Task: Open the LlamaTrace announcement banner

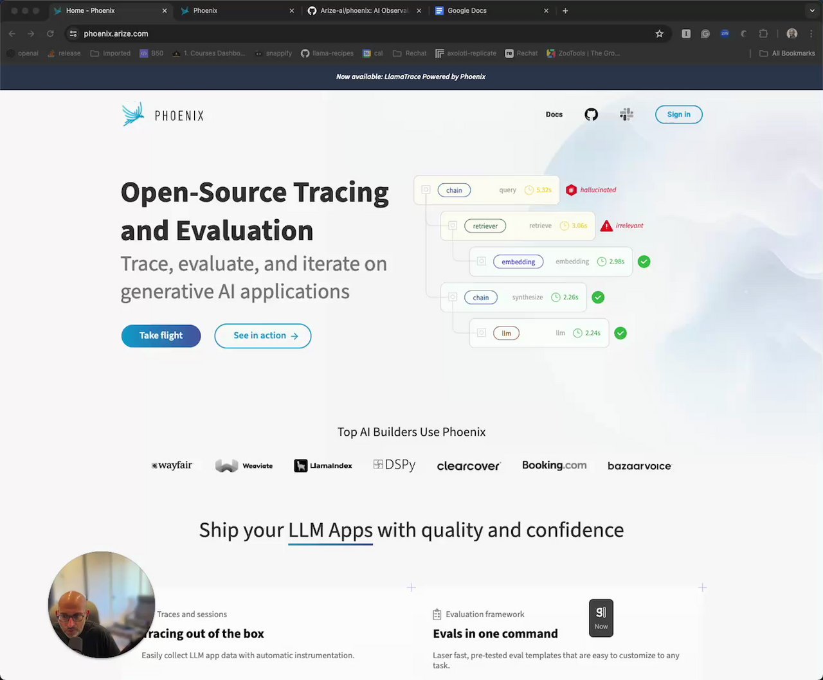Action: (x=411, y=76)
